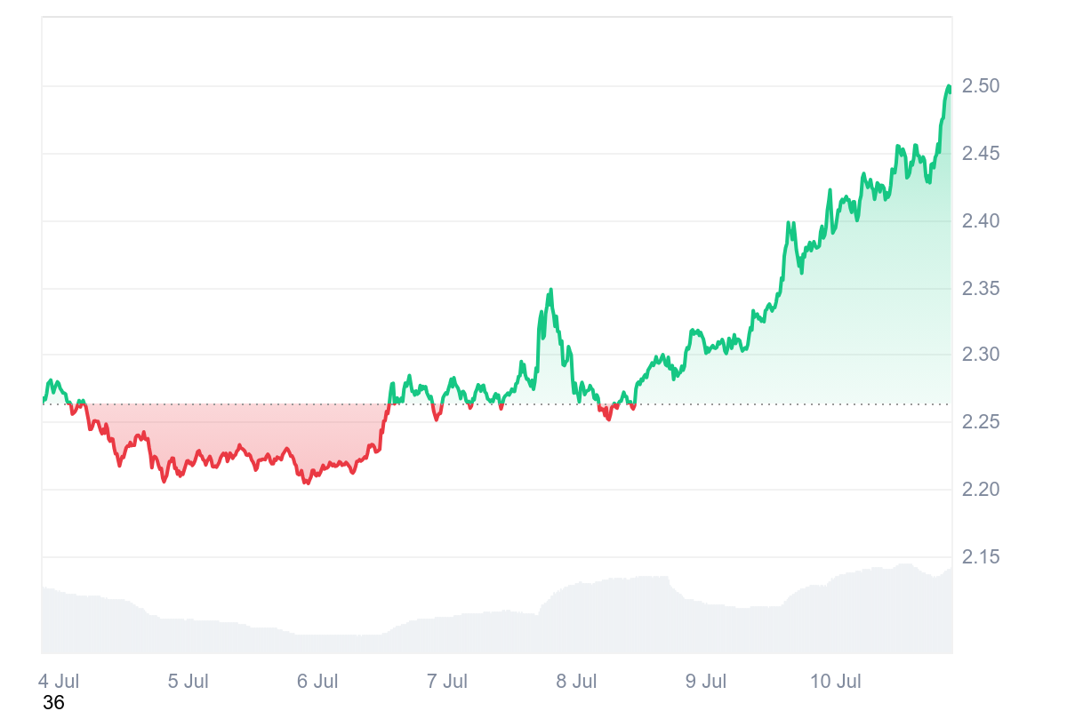Image resolution: width=1067 pixels, height=711 pixels.
Task: Click the 5 Jul date label
Action: tap(189, 682)
